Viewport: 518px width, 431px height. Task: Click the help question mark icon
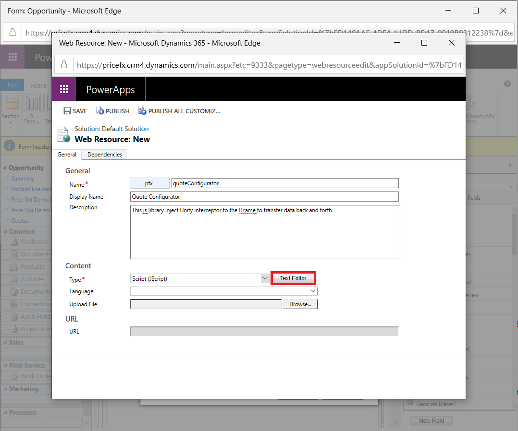tap(507, 84)
